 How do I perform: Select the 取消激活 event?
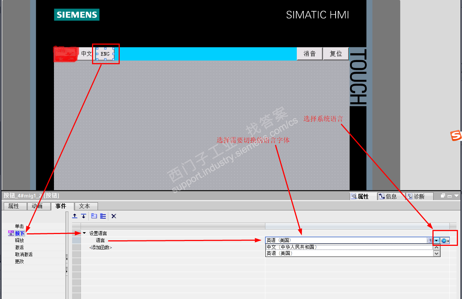pyautogui.click(x=24, y=254)
